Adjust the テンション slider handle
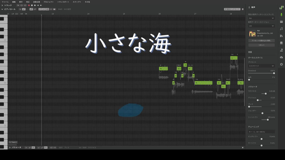Viewport: 285px width, 160px height. tap(258, 100)
